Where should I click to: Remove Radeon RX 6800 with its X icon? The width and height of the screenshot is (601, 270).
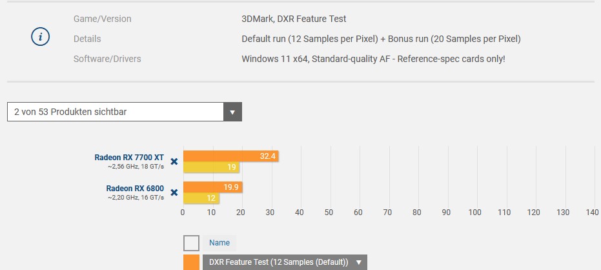174,192
